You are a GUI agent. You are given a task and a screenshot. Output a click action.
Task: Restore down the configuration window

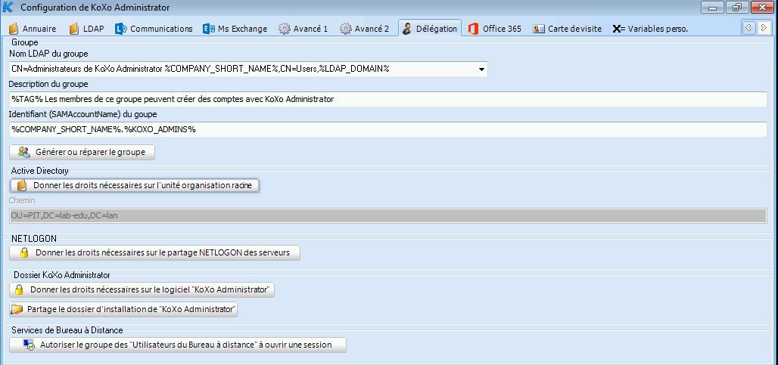[737, 8]
